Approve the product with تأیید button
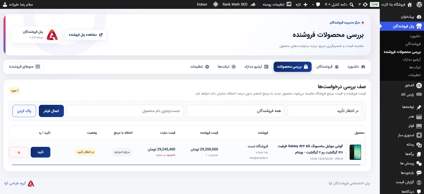 41,152
